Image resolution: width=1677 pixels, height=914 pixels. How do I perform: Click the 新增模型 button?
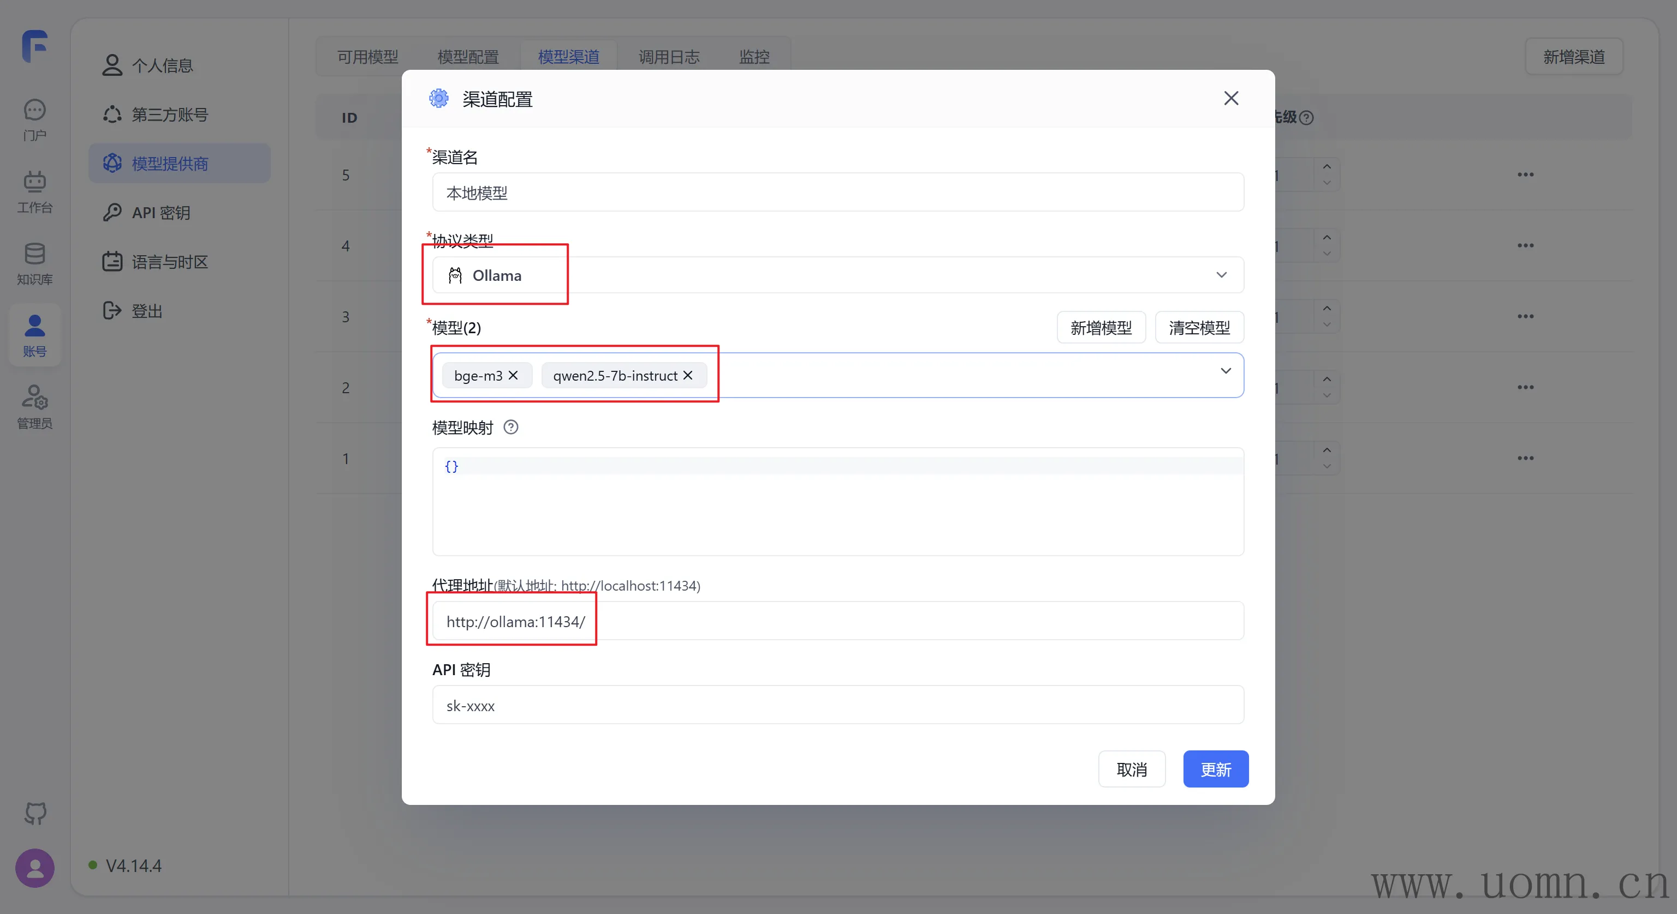1100,327
